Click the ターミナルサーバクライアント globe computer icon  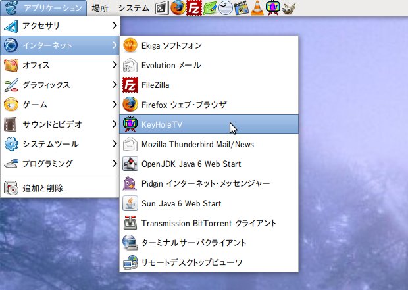[130, 243]
